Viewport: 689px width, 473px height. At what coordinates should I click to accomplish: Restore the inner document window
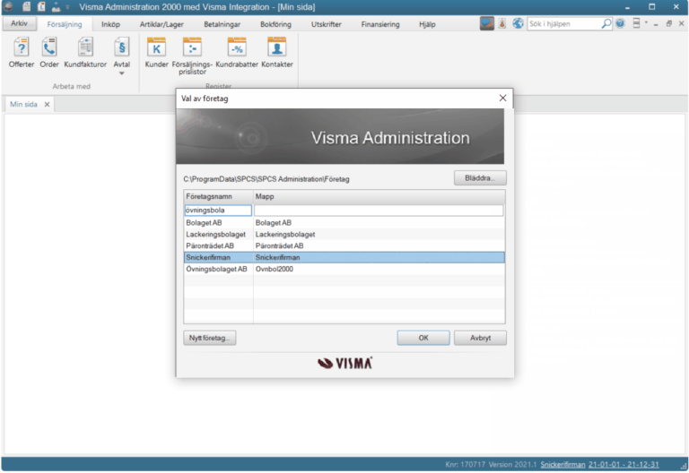tap(668, 23)
